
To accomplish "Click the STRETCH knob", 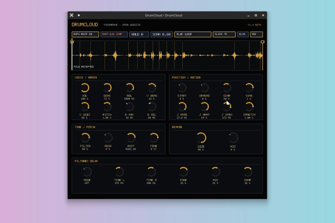I will click(x=249, y=107).
